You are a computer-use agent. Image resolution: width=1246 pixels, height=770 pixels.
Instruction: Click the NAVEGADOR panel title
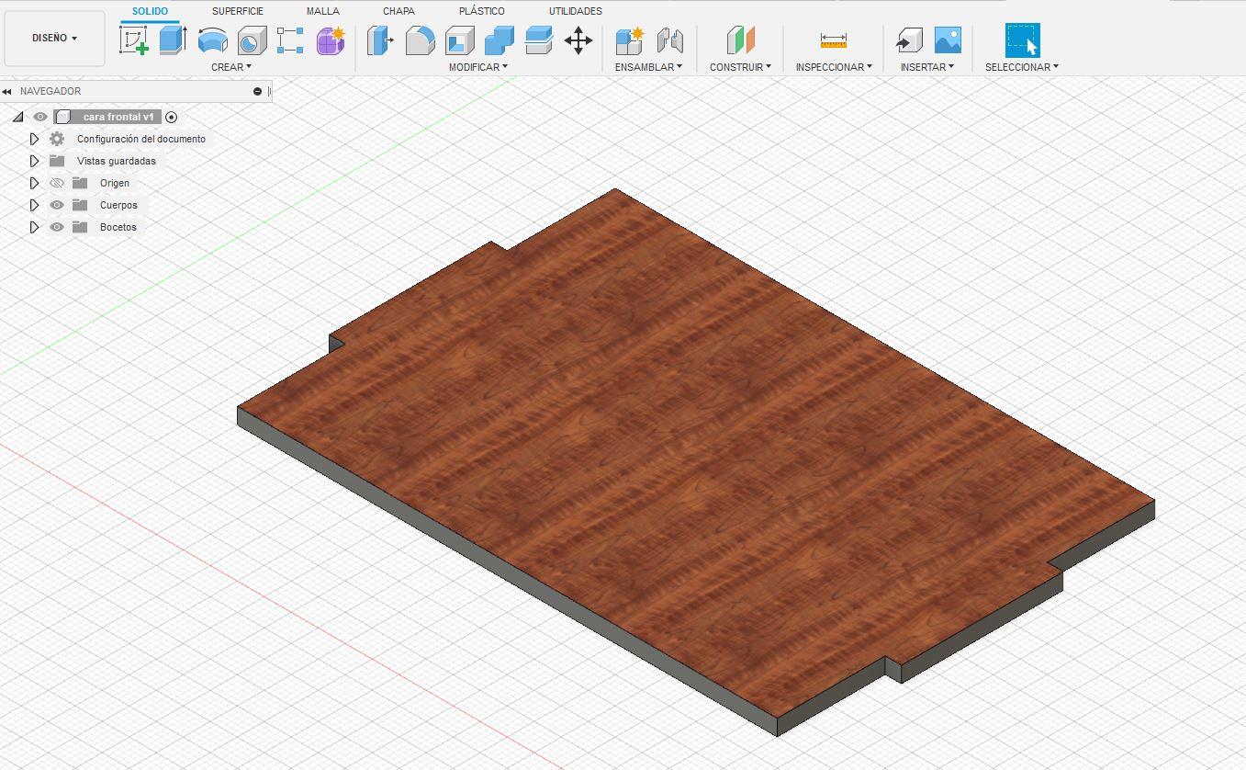click(x=51, y=91)
